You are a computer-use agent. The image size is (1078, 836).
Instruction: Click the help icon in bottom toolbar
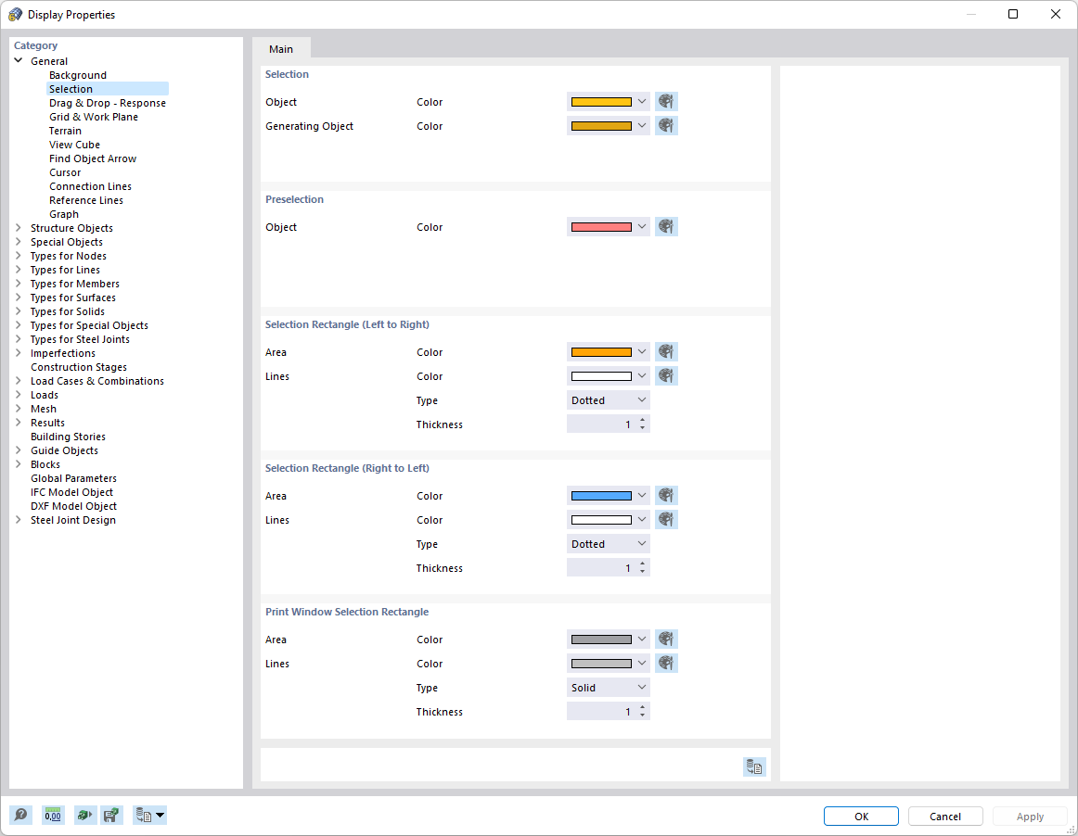[x=20, y=816]
